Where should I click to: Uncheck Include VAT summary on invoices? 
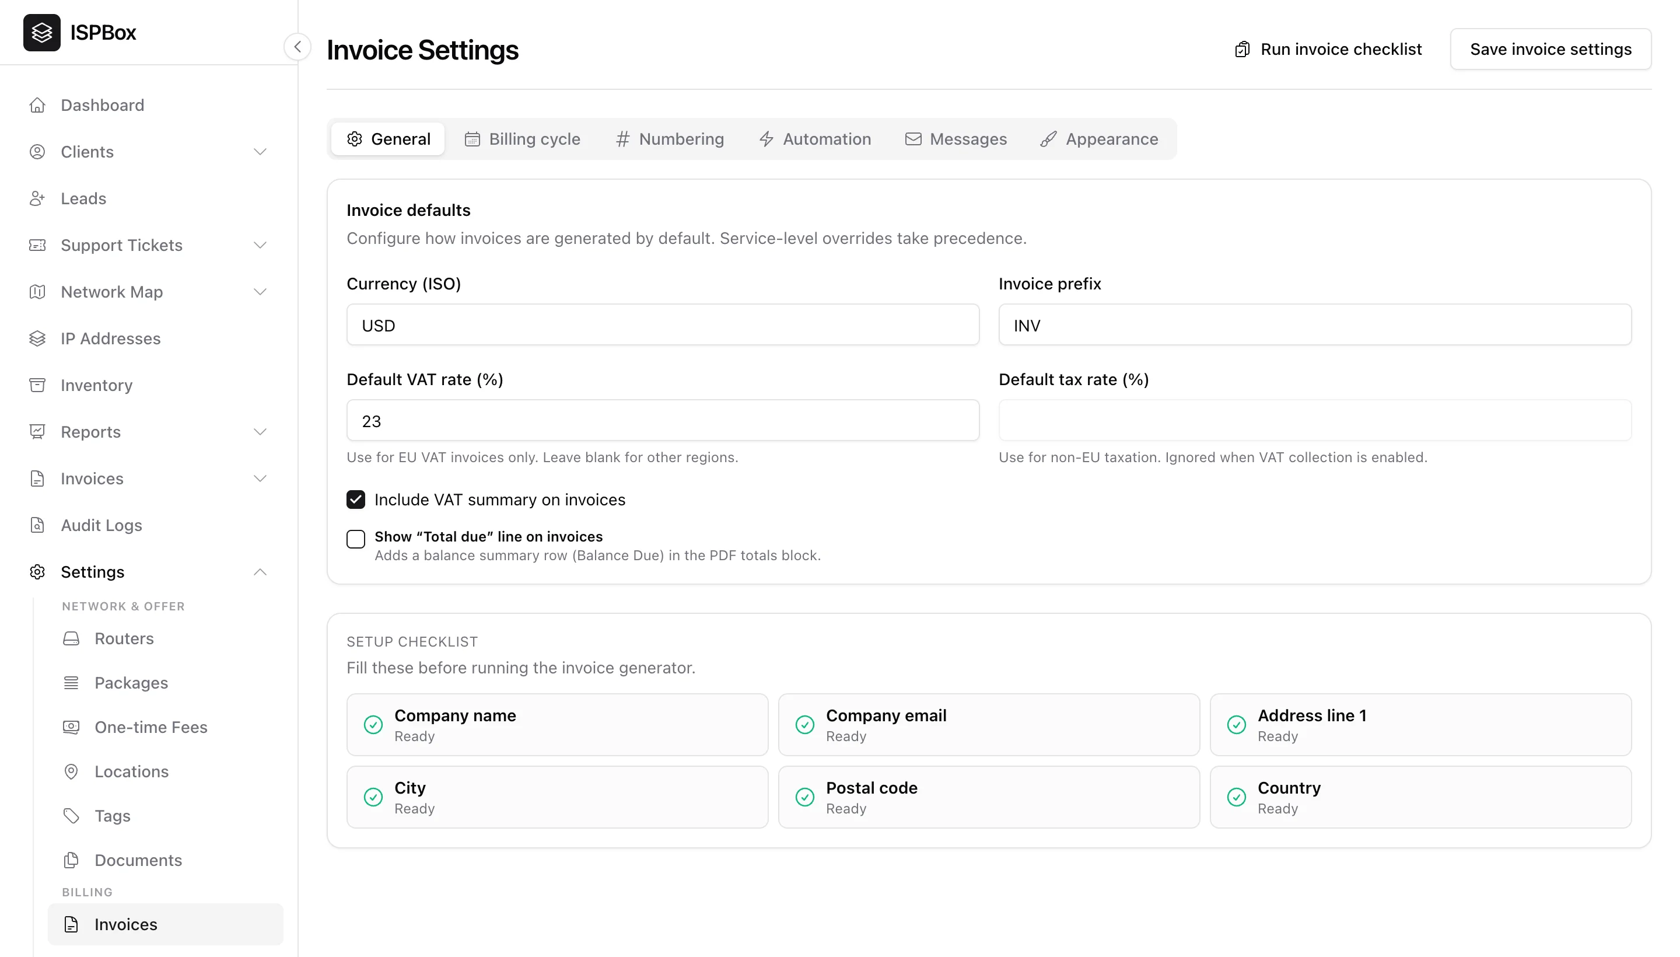(x=355, y=500)
